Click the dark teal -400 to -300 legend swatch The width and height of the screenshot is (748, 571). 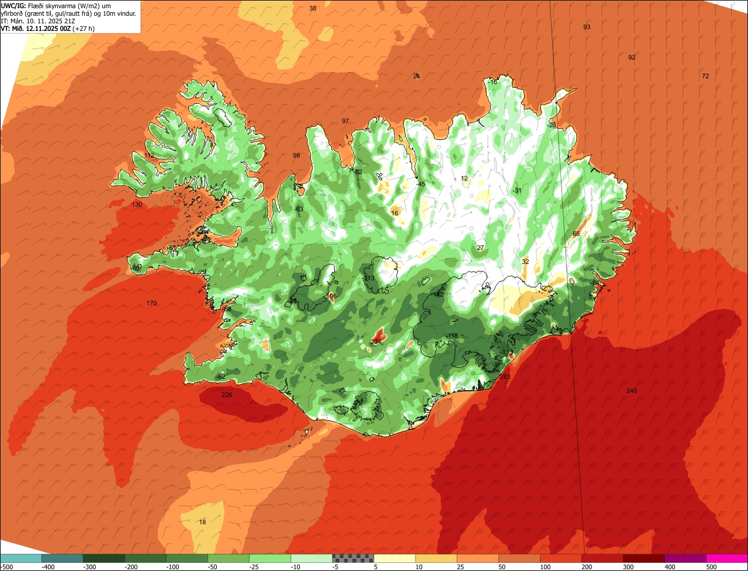tap(62, 558)
